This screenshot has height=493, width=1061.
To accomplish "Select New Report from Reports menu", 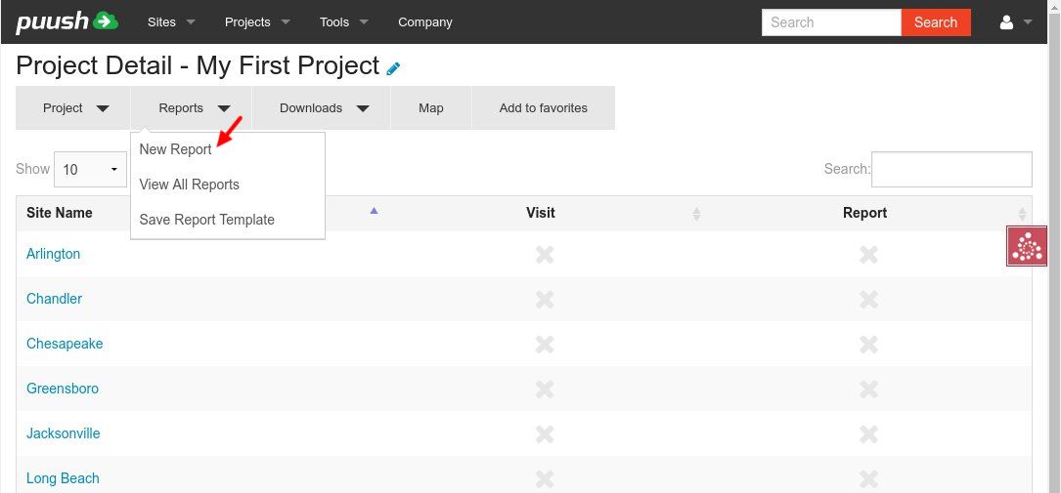I will (176, 149).
